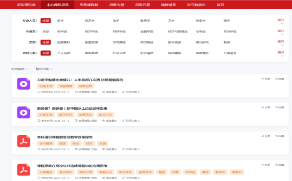The image size is (292, 181).
Task: Filter 思政元素 by 职业道德
Action: [x=147, y=53]
